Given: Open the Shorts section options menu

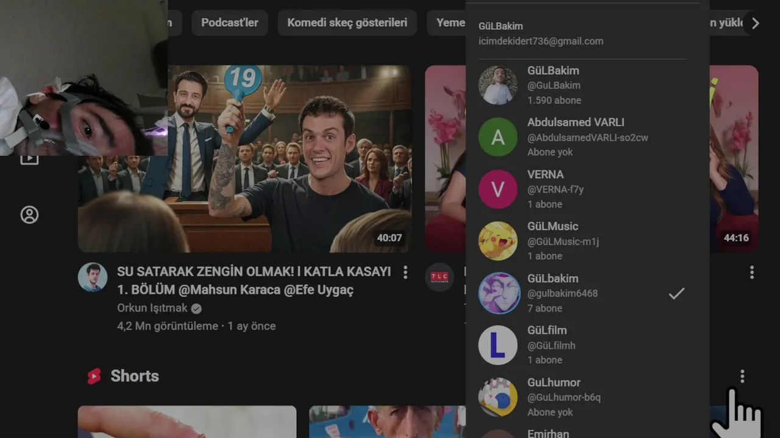Looking at the screenshot, I should (x=742, y=377).
